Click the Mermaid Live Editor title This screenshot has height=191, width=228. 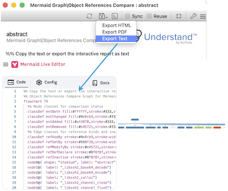pos(43,64)
